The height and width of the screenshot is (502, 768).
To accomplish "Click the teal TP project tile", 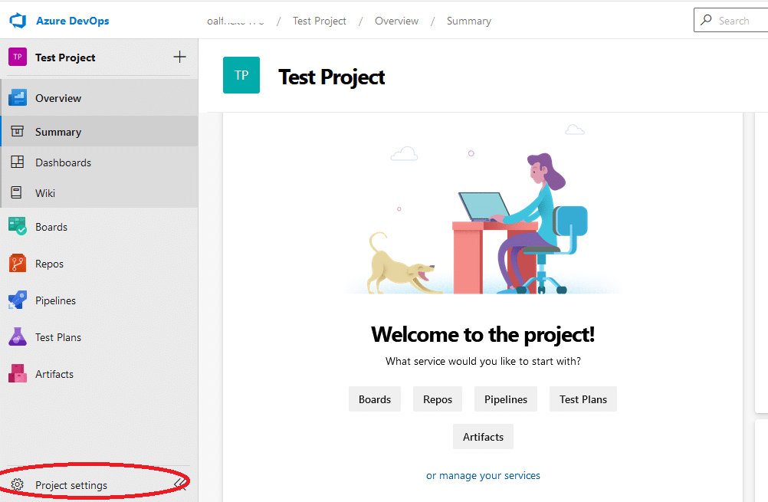I will click(241, 75).
